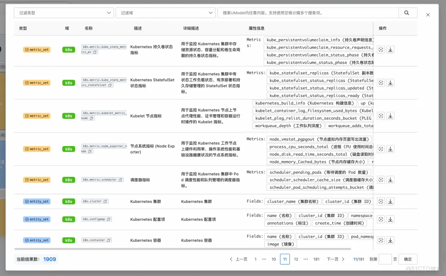Click the download icon for the Kubernetes 集群 row

coord(390,201)
